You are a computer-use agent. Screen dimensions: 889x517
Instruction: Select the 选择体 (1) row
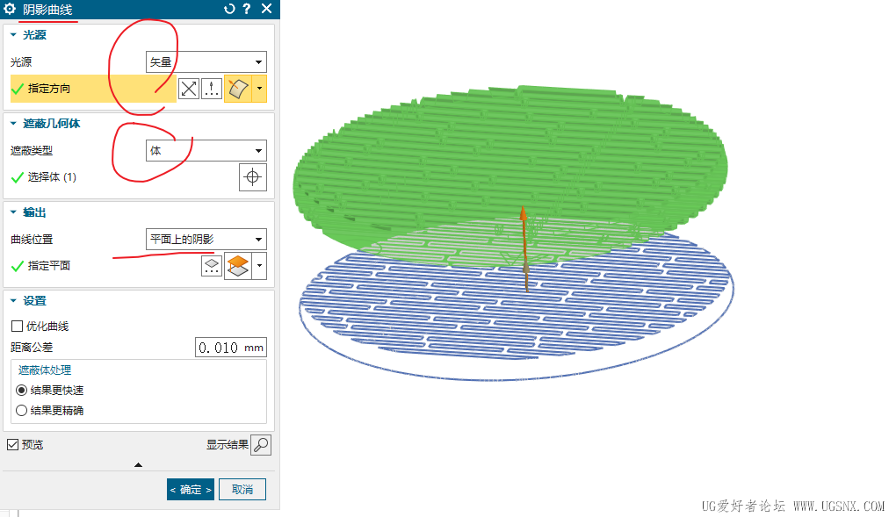tap(124, 177)
